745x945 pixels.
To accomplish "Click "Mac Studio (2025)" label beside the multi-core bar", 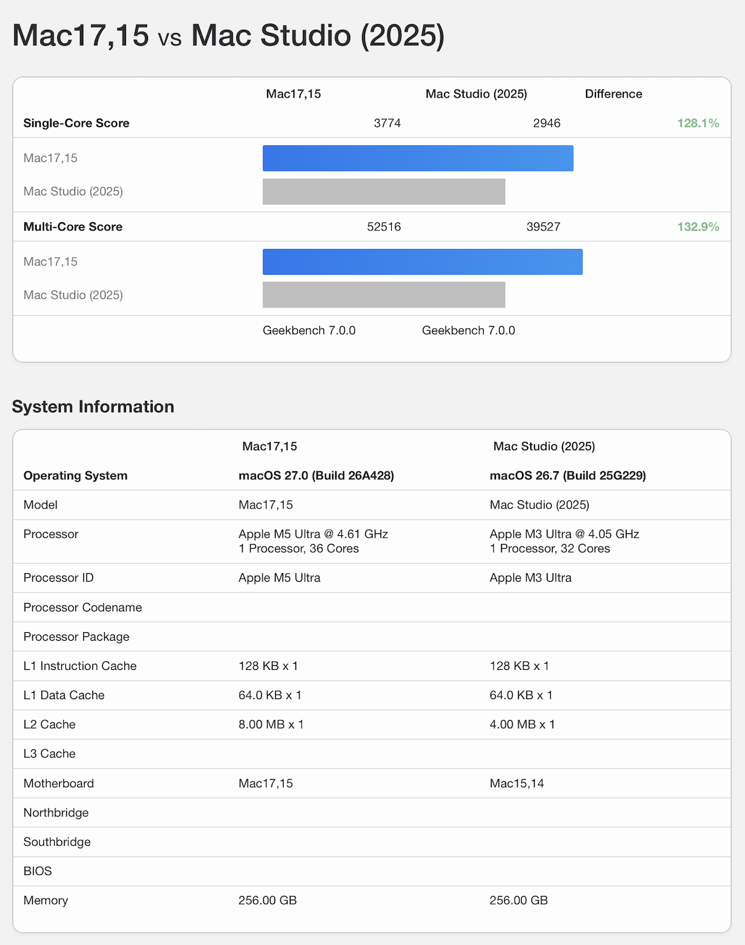I will (x=73, y=295).
